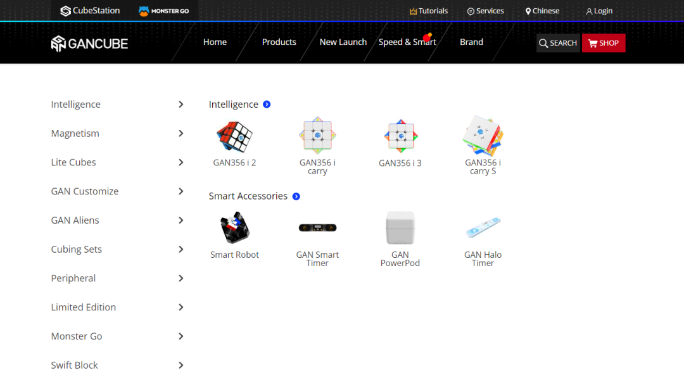Open the GAN356 i carry cube image
684x382 pixels.
pos(317,136)
